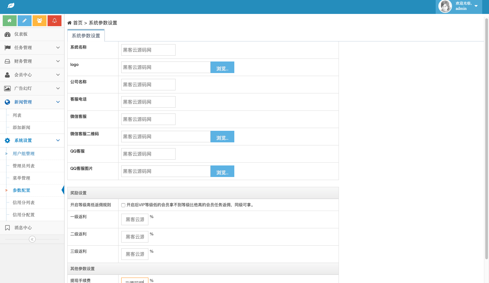Open 管理员列表 in the sidebar
The image size is (489, 283).
(24, 166)
